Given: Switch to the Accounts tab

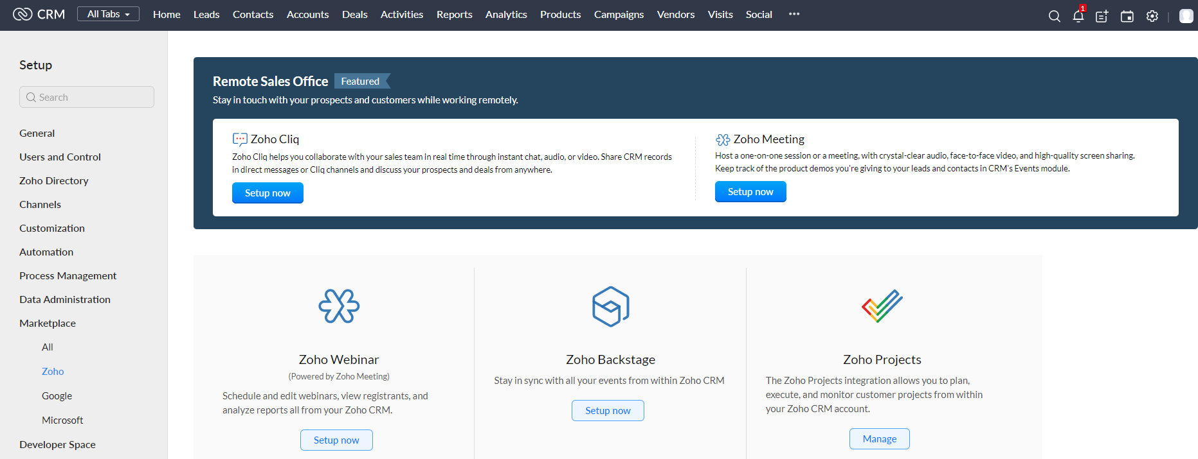Looking at the screenshot, I should coord(307,14).
